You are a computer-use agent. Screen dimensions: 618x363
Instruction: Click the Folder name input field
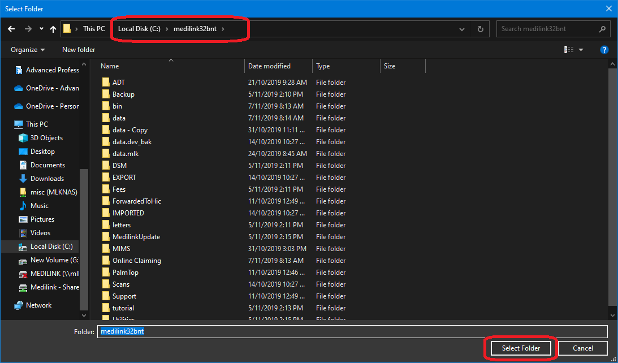(352, 331)
